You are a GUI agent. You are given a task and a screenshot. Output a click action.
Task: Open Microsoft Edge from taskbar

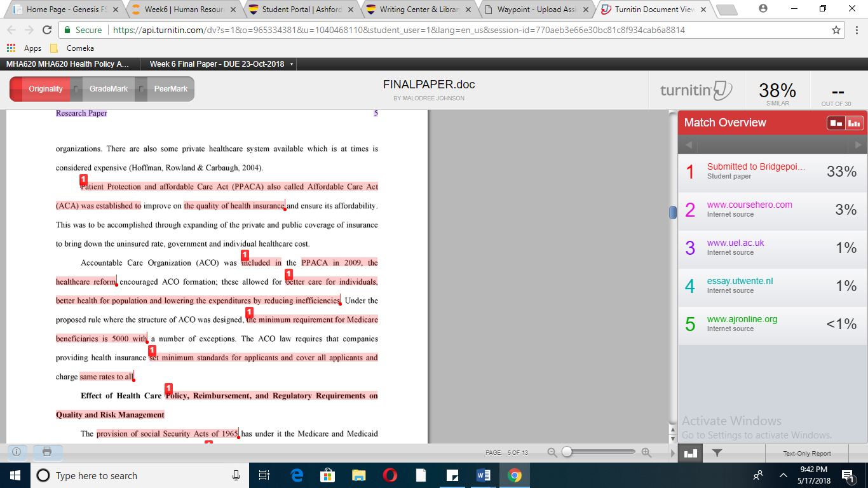(x=297, y=475)
